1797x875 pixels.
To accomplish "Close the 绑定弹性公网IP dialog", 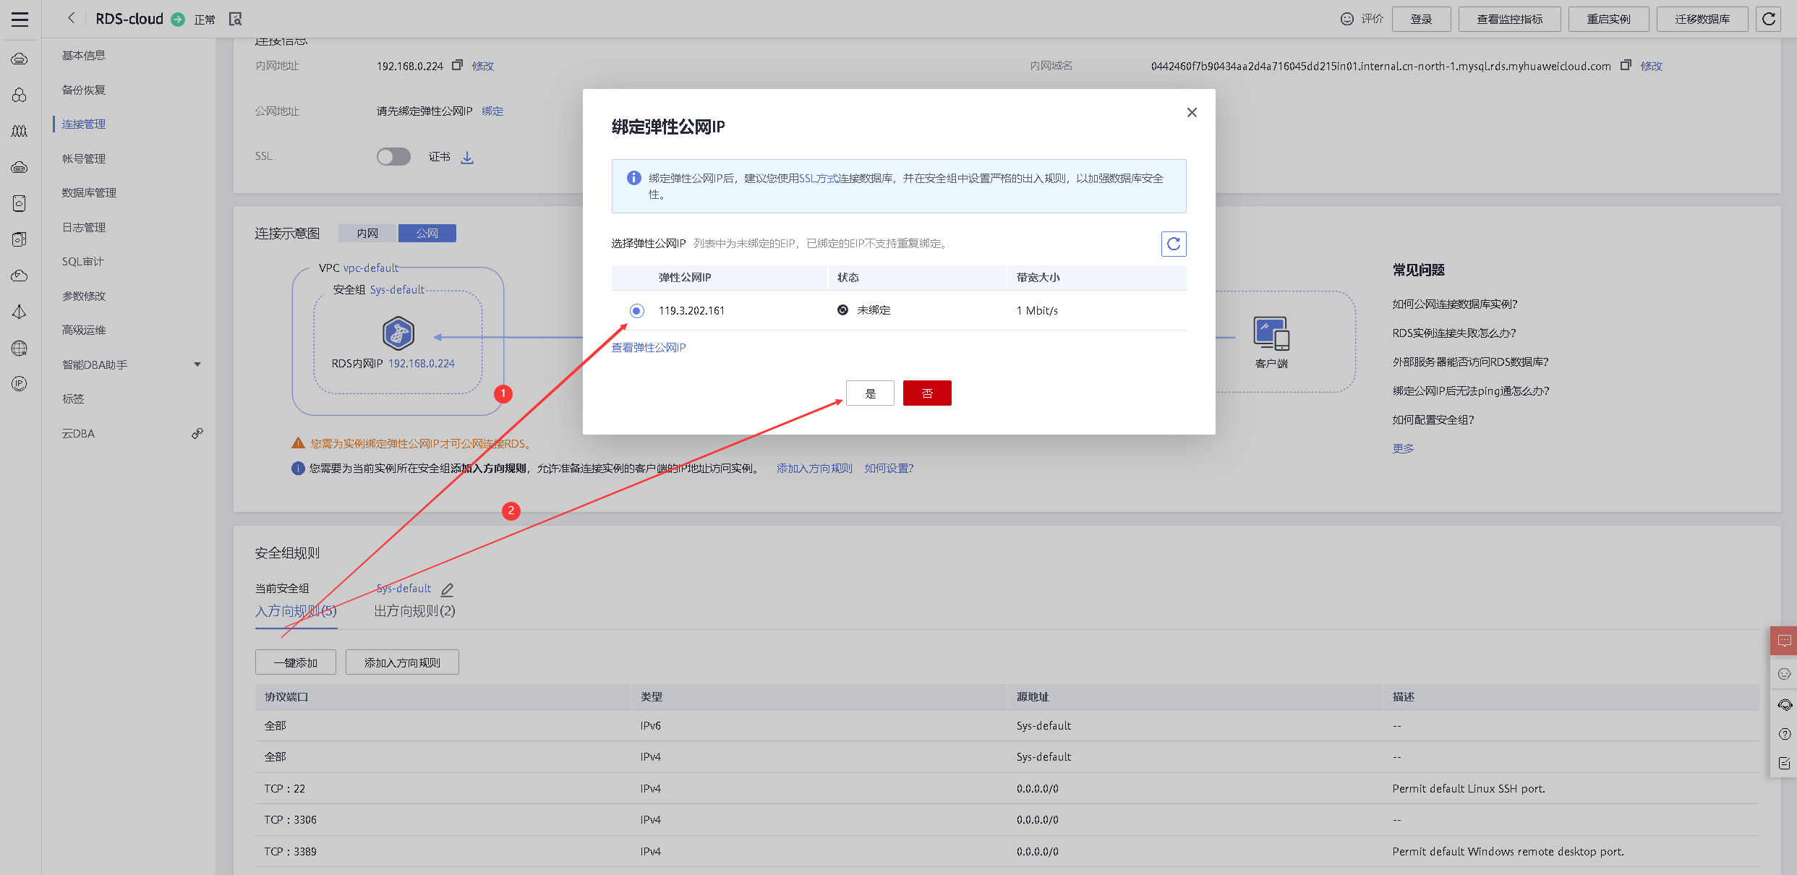I will (1192, 112).
